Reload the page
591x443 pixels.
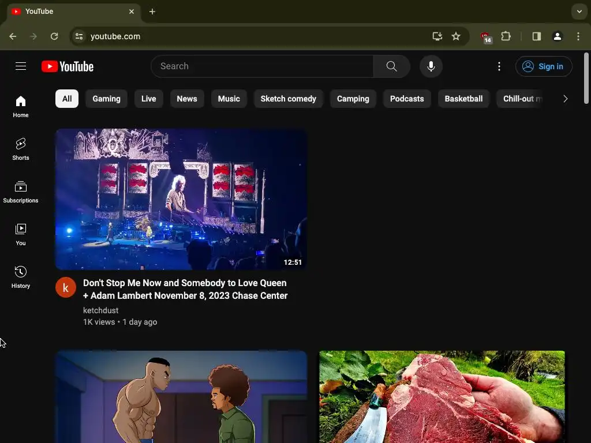click(54, 36)
